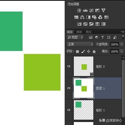125x125 pixels.
Task: Add a Levels adjustment layer
Action: click(85, 11)
